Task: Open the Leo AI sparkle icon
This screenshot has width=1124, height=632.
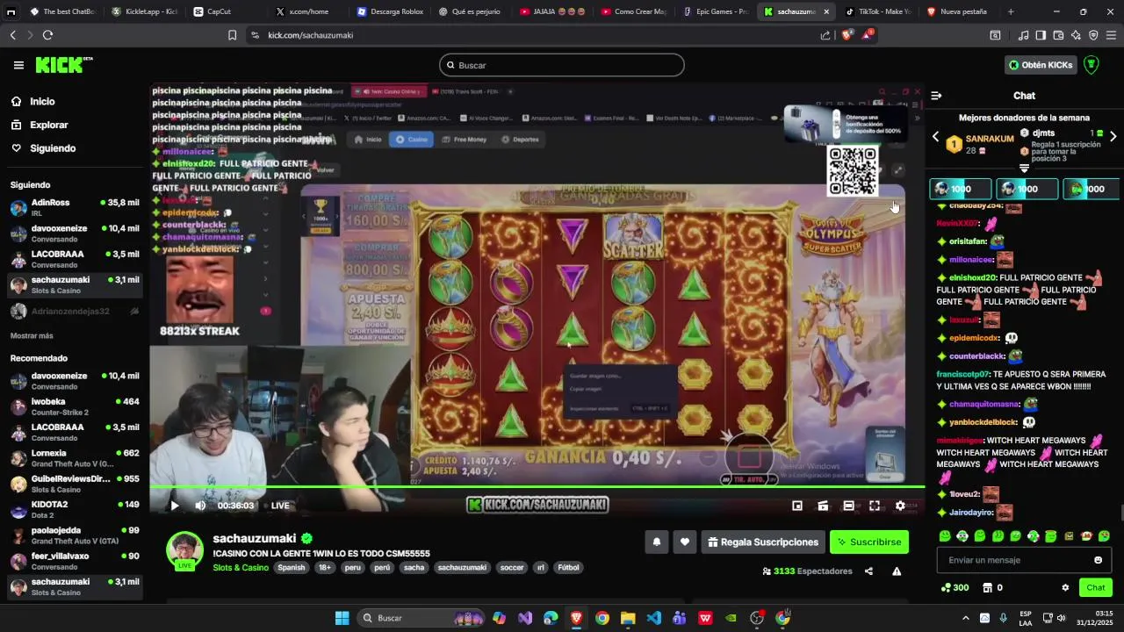Action: [1076, 35]
